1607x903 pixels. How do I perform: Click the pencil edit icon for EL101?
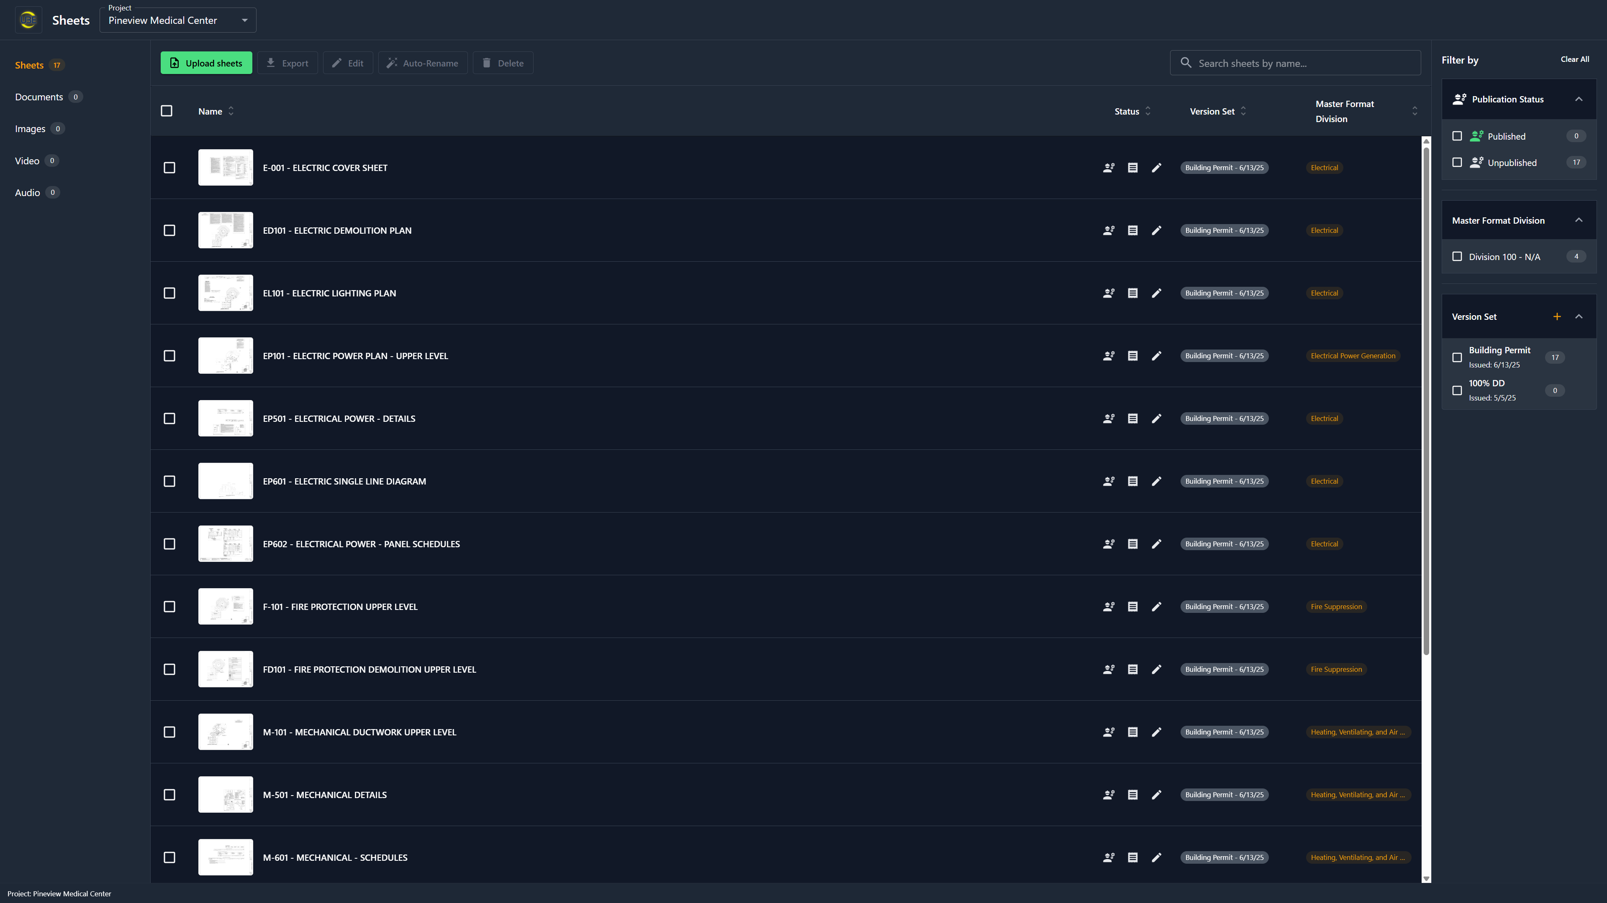1157,293
